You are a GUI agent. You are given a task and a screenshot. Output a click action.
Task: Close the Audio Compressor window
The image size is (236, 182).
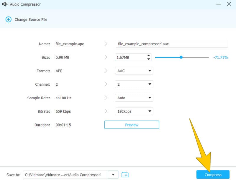tap(229, 4)
